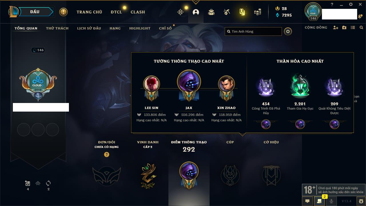Switch to the THỬ THÁCH tab
This screenshot has width=366, height=206.
pyautogui.click(x=57, y=28)
